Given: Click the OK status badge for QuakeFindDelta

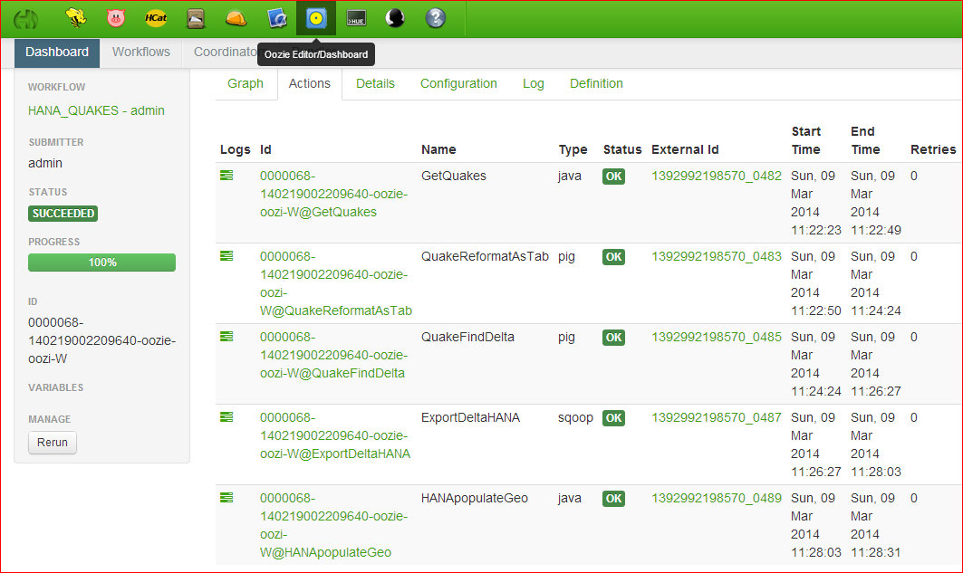Looking at the screenshot, I should [613, 338].
